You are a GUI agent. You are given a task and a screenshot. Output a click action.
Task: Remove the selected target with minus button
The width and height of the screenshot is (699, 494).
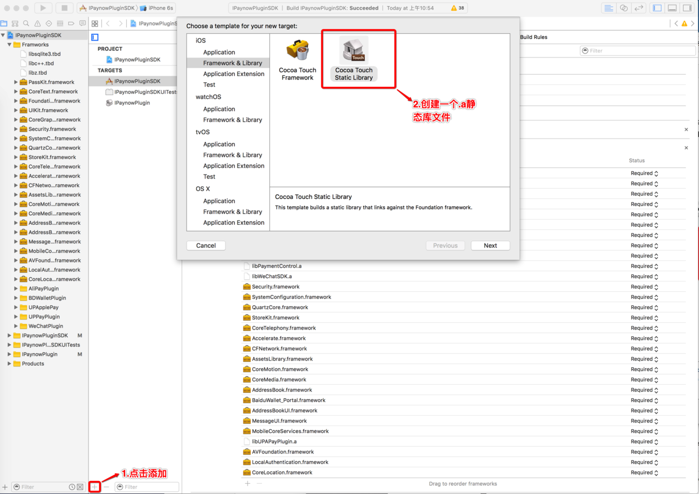click(106, 487)
